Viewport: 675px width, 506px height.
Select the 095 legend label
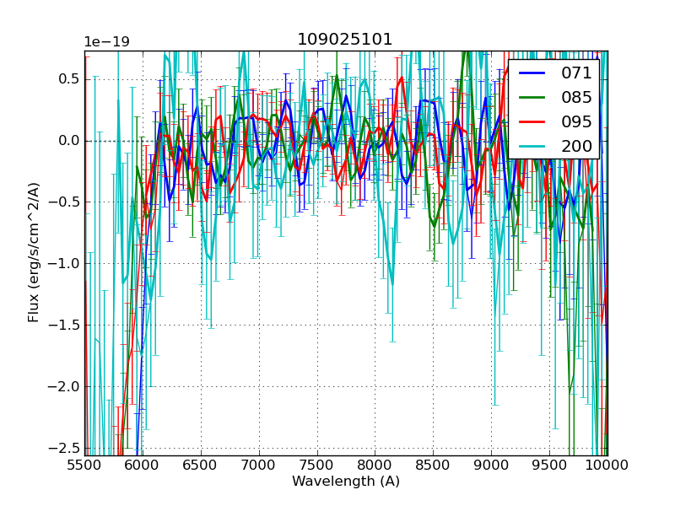[577, 121]
